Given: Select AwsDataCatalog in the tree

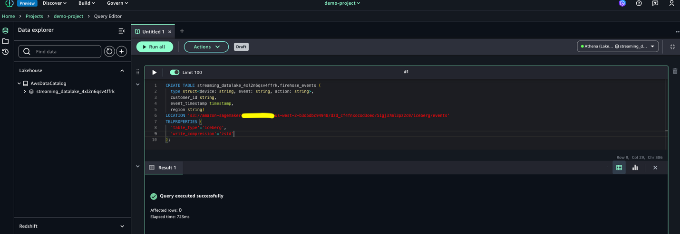Looking at the screenshot, I should (x=49, y=84).
